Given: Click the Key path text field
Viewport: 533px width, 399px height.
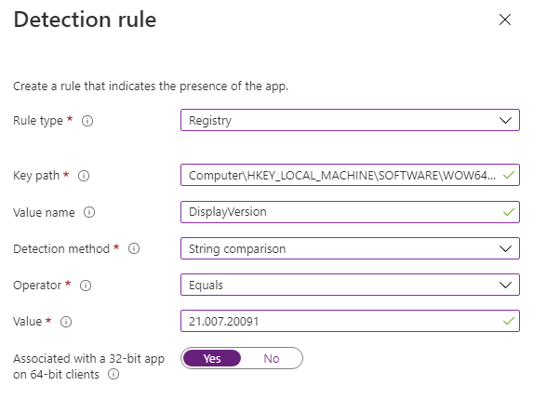Looking at the screenshot, I should pos(350,175).
